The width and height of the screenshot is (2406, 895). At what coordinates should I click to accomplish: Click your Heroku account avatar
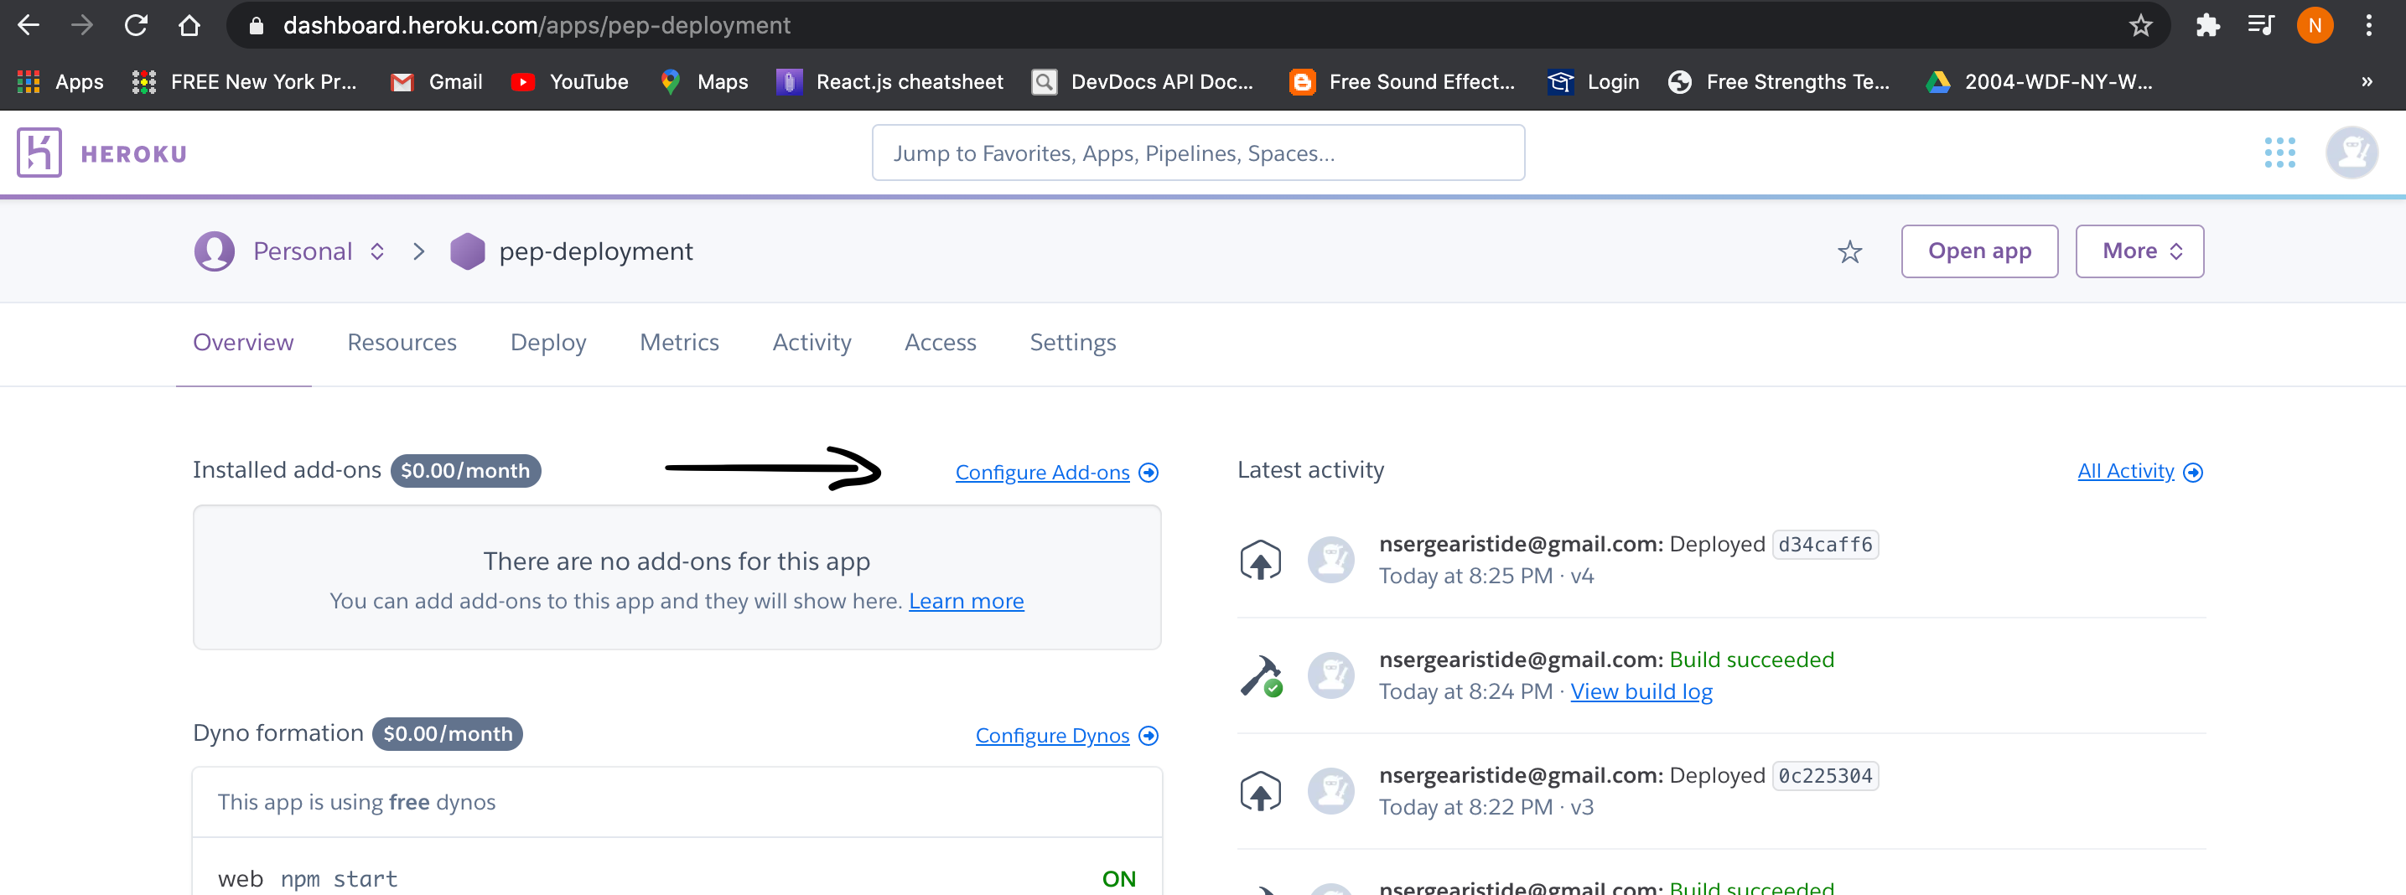[2352, 153]
